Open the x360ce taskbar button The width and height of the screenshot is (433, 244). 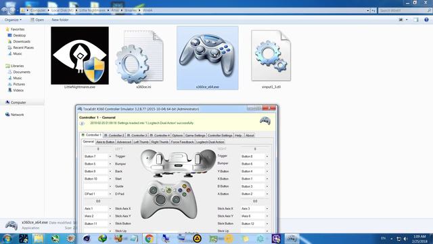point(292,239)
